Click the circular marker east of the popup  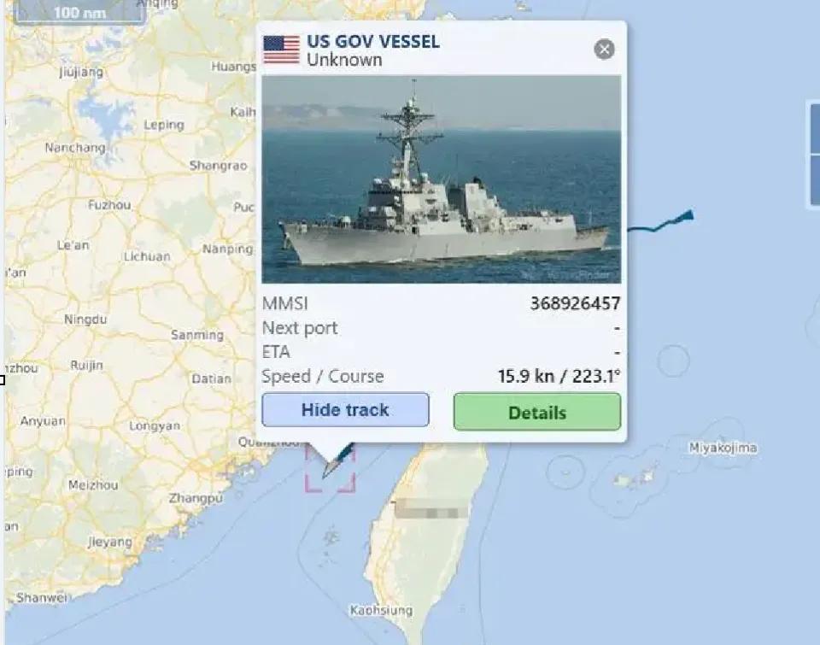point(673,361)
